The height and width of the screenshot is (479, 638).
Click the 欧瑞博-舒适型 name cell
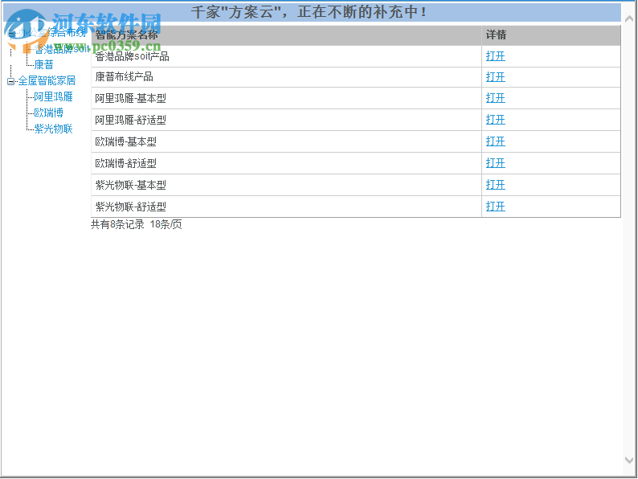point(286,163)
